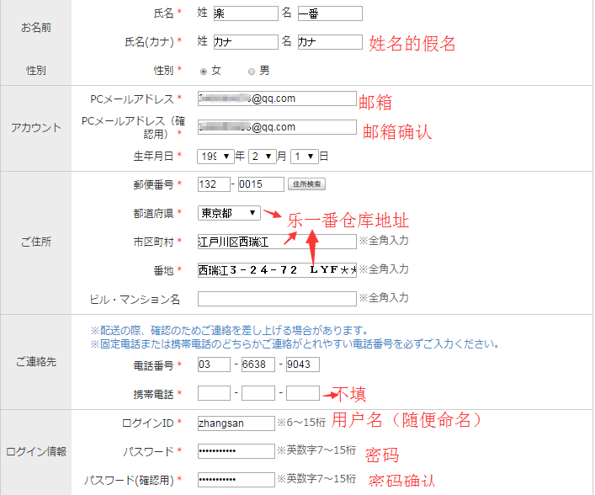Click the first postal code box
The width and height of the screenshot is (595, 495).
(213, 184)
